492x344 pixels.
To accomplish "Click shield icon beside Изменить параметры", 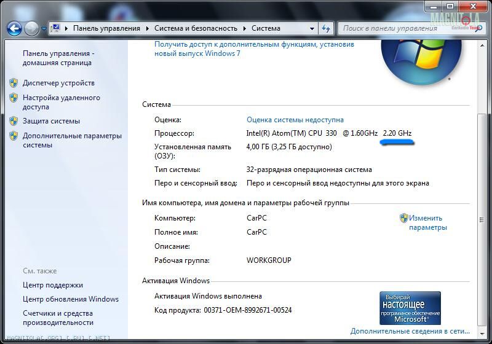I will click(x=403, y=218).
